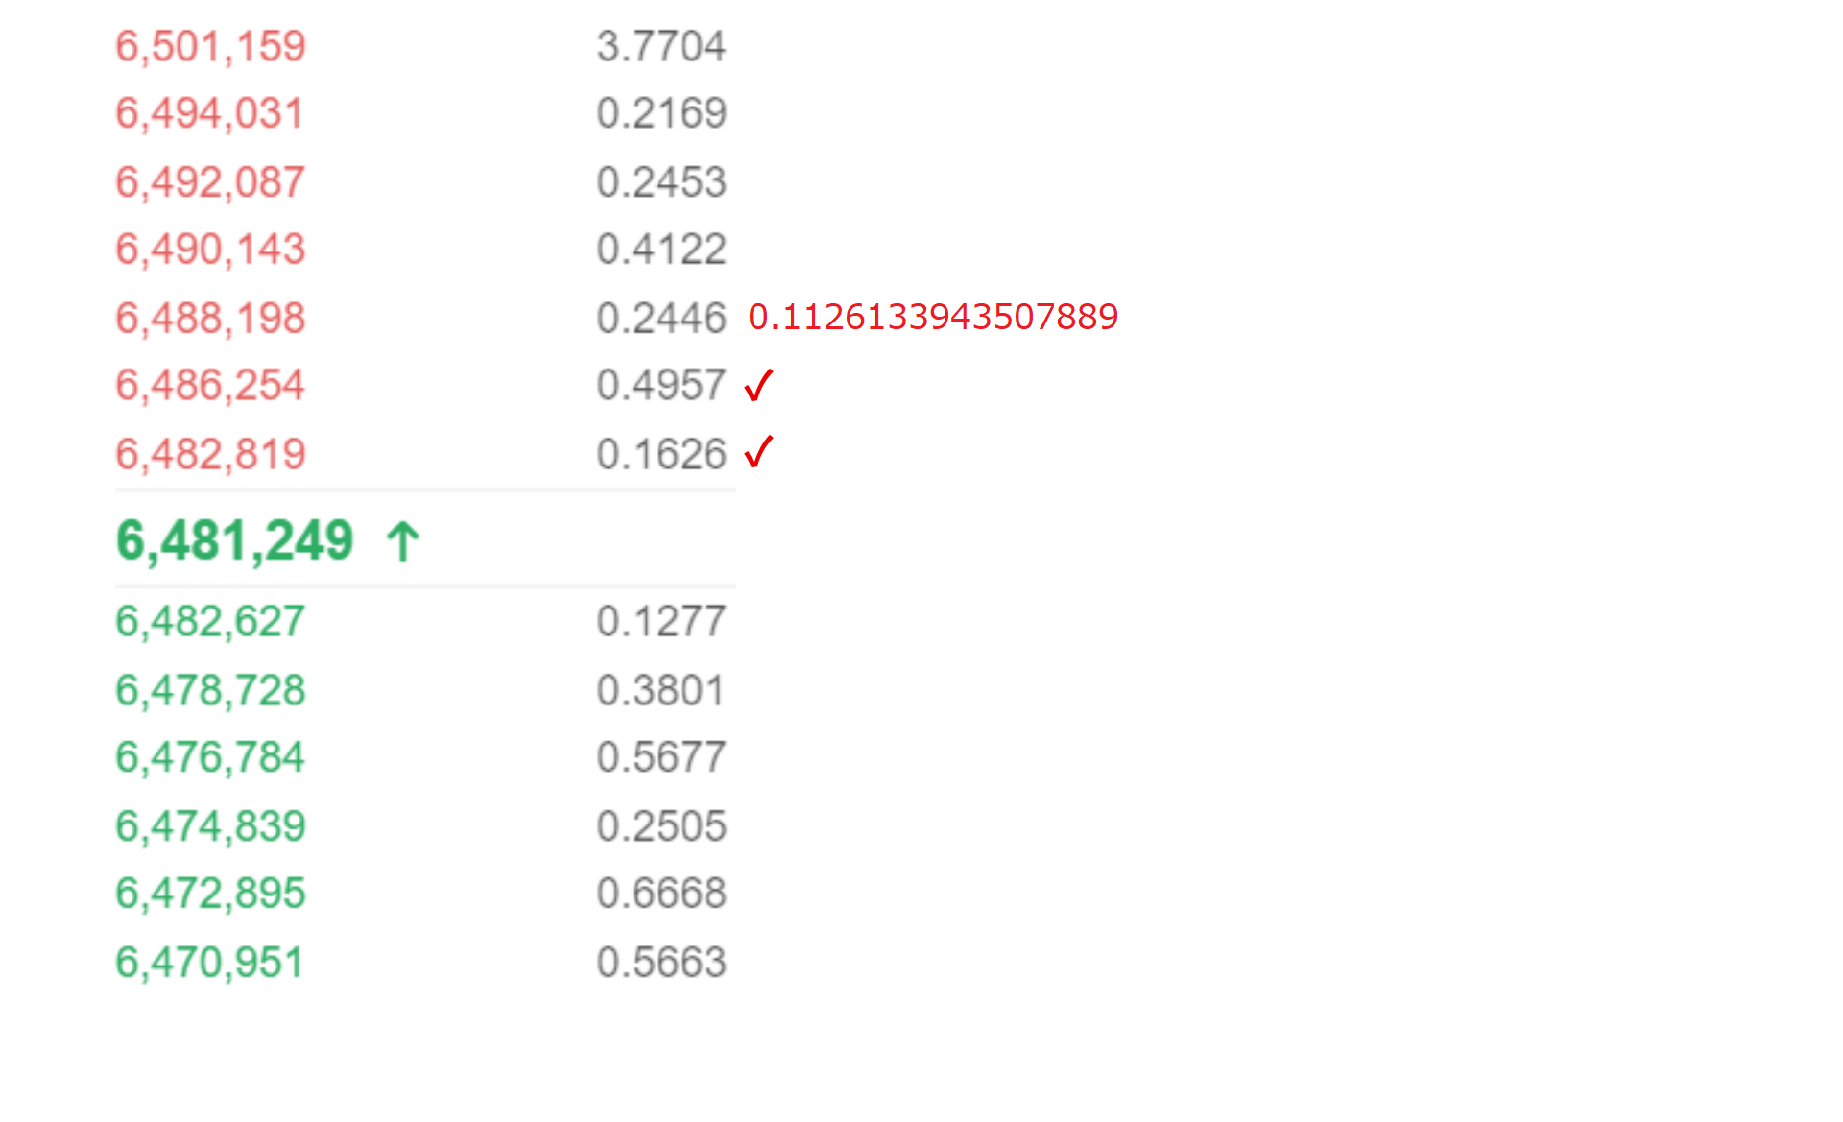This screenshot has height=1122, width=1843.
Task: Click the lowest ask price 6,482,819
Action: pyautogui.click(x=210, y=454)
